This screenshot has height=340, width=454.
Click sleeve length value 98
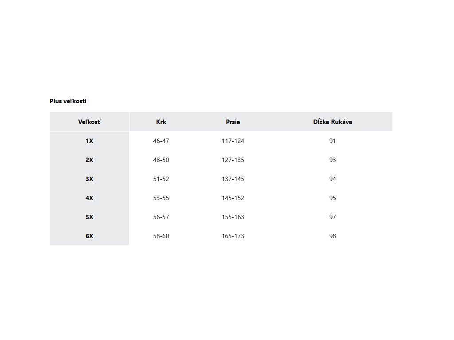(x=333, y=236)
